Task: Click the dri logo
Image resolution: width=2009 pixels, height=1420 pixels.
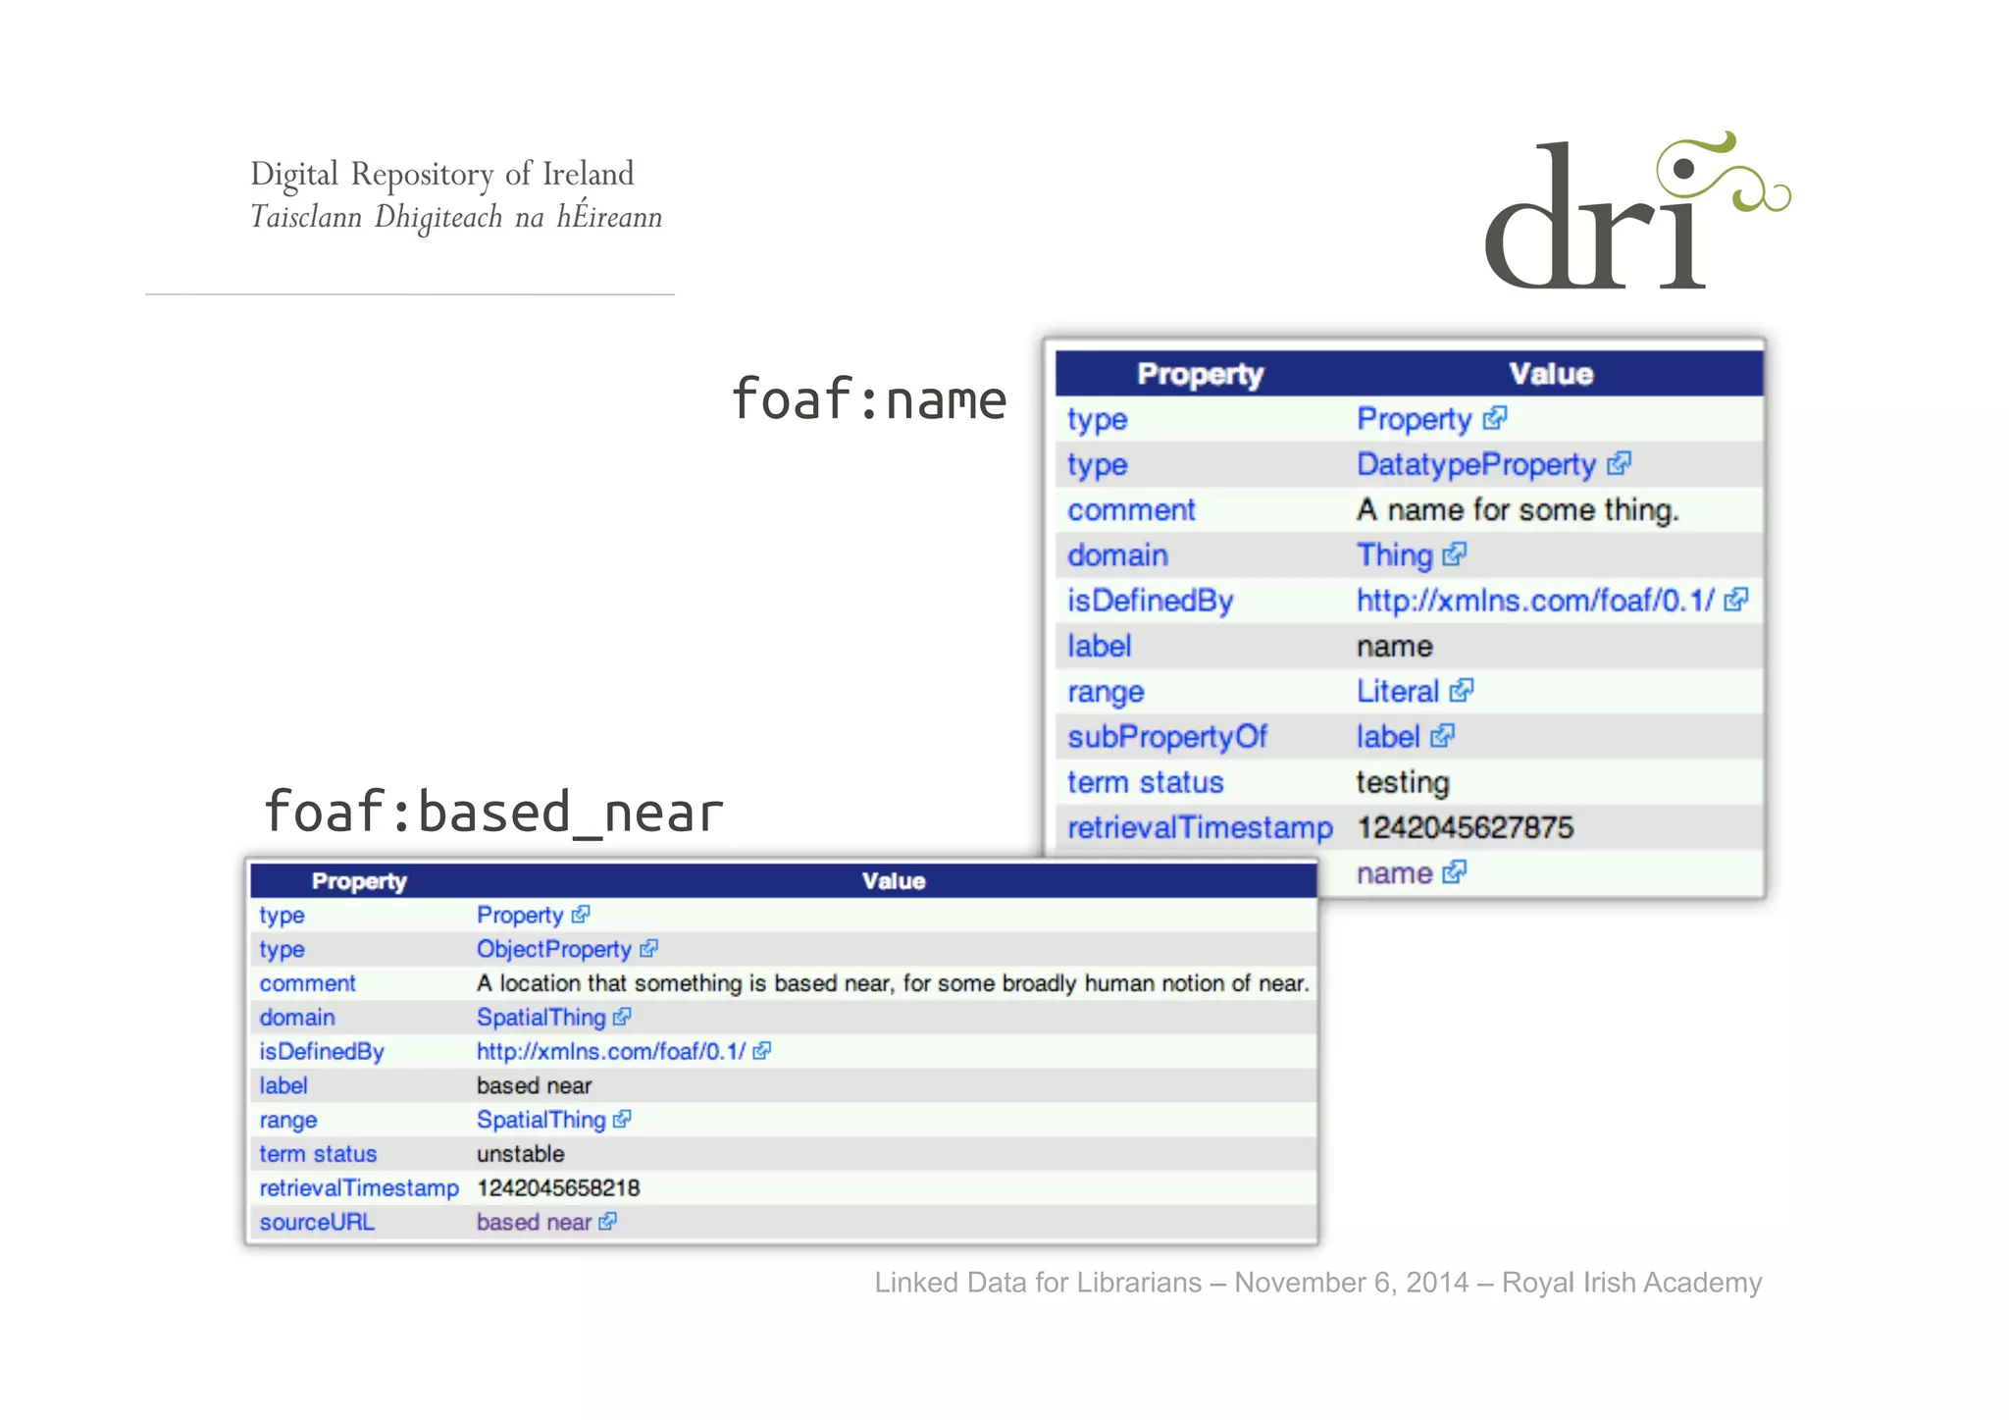Action: point(1637,211)
